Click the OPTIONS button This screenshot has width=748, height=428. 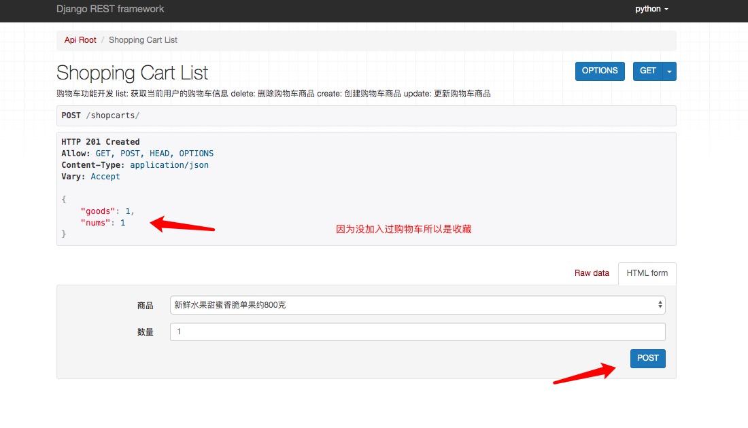click(x=600, y=71)
